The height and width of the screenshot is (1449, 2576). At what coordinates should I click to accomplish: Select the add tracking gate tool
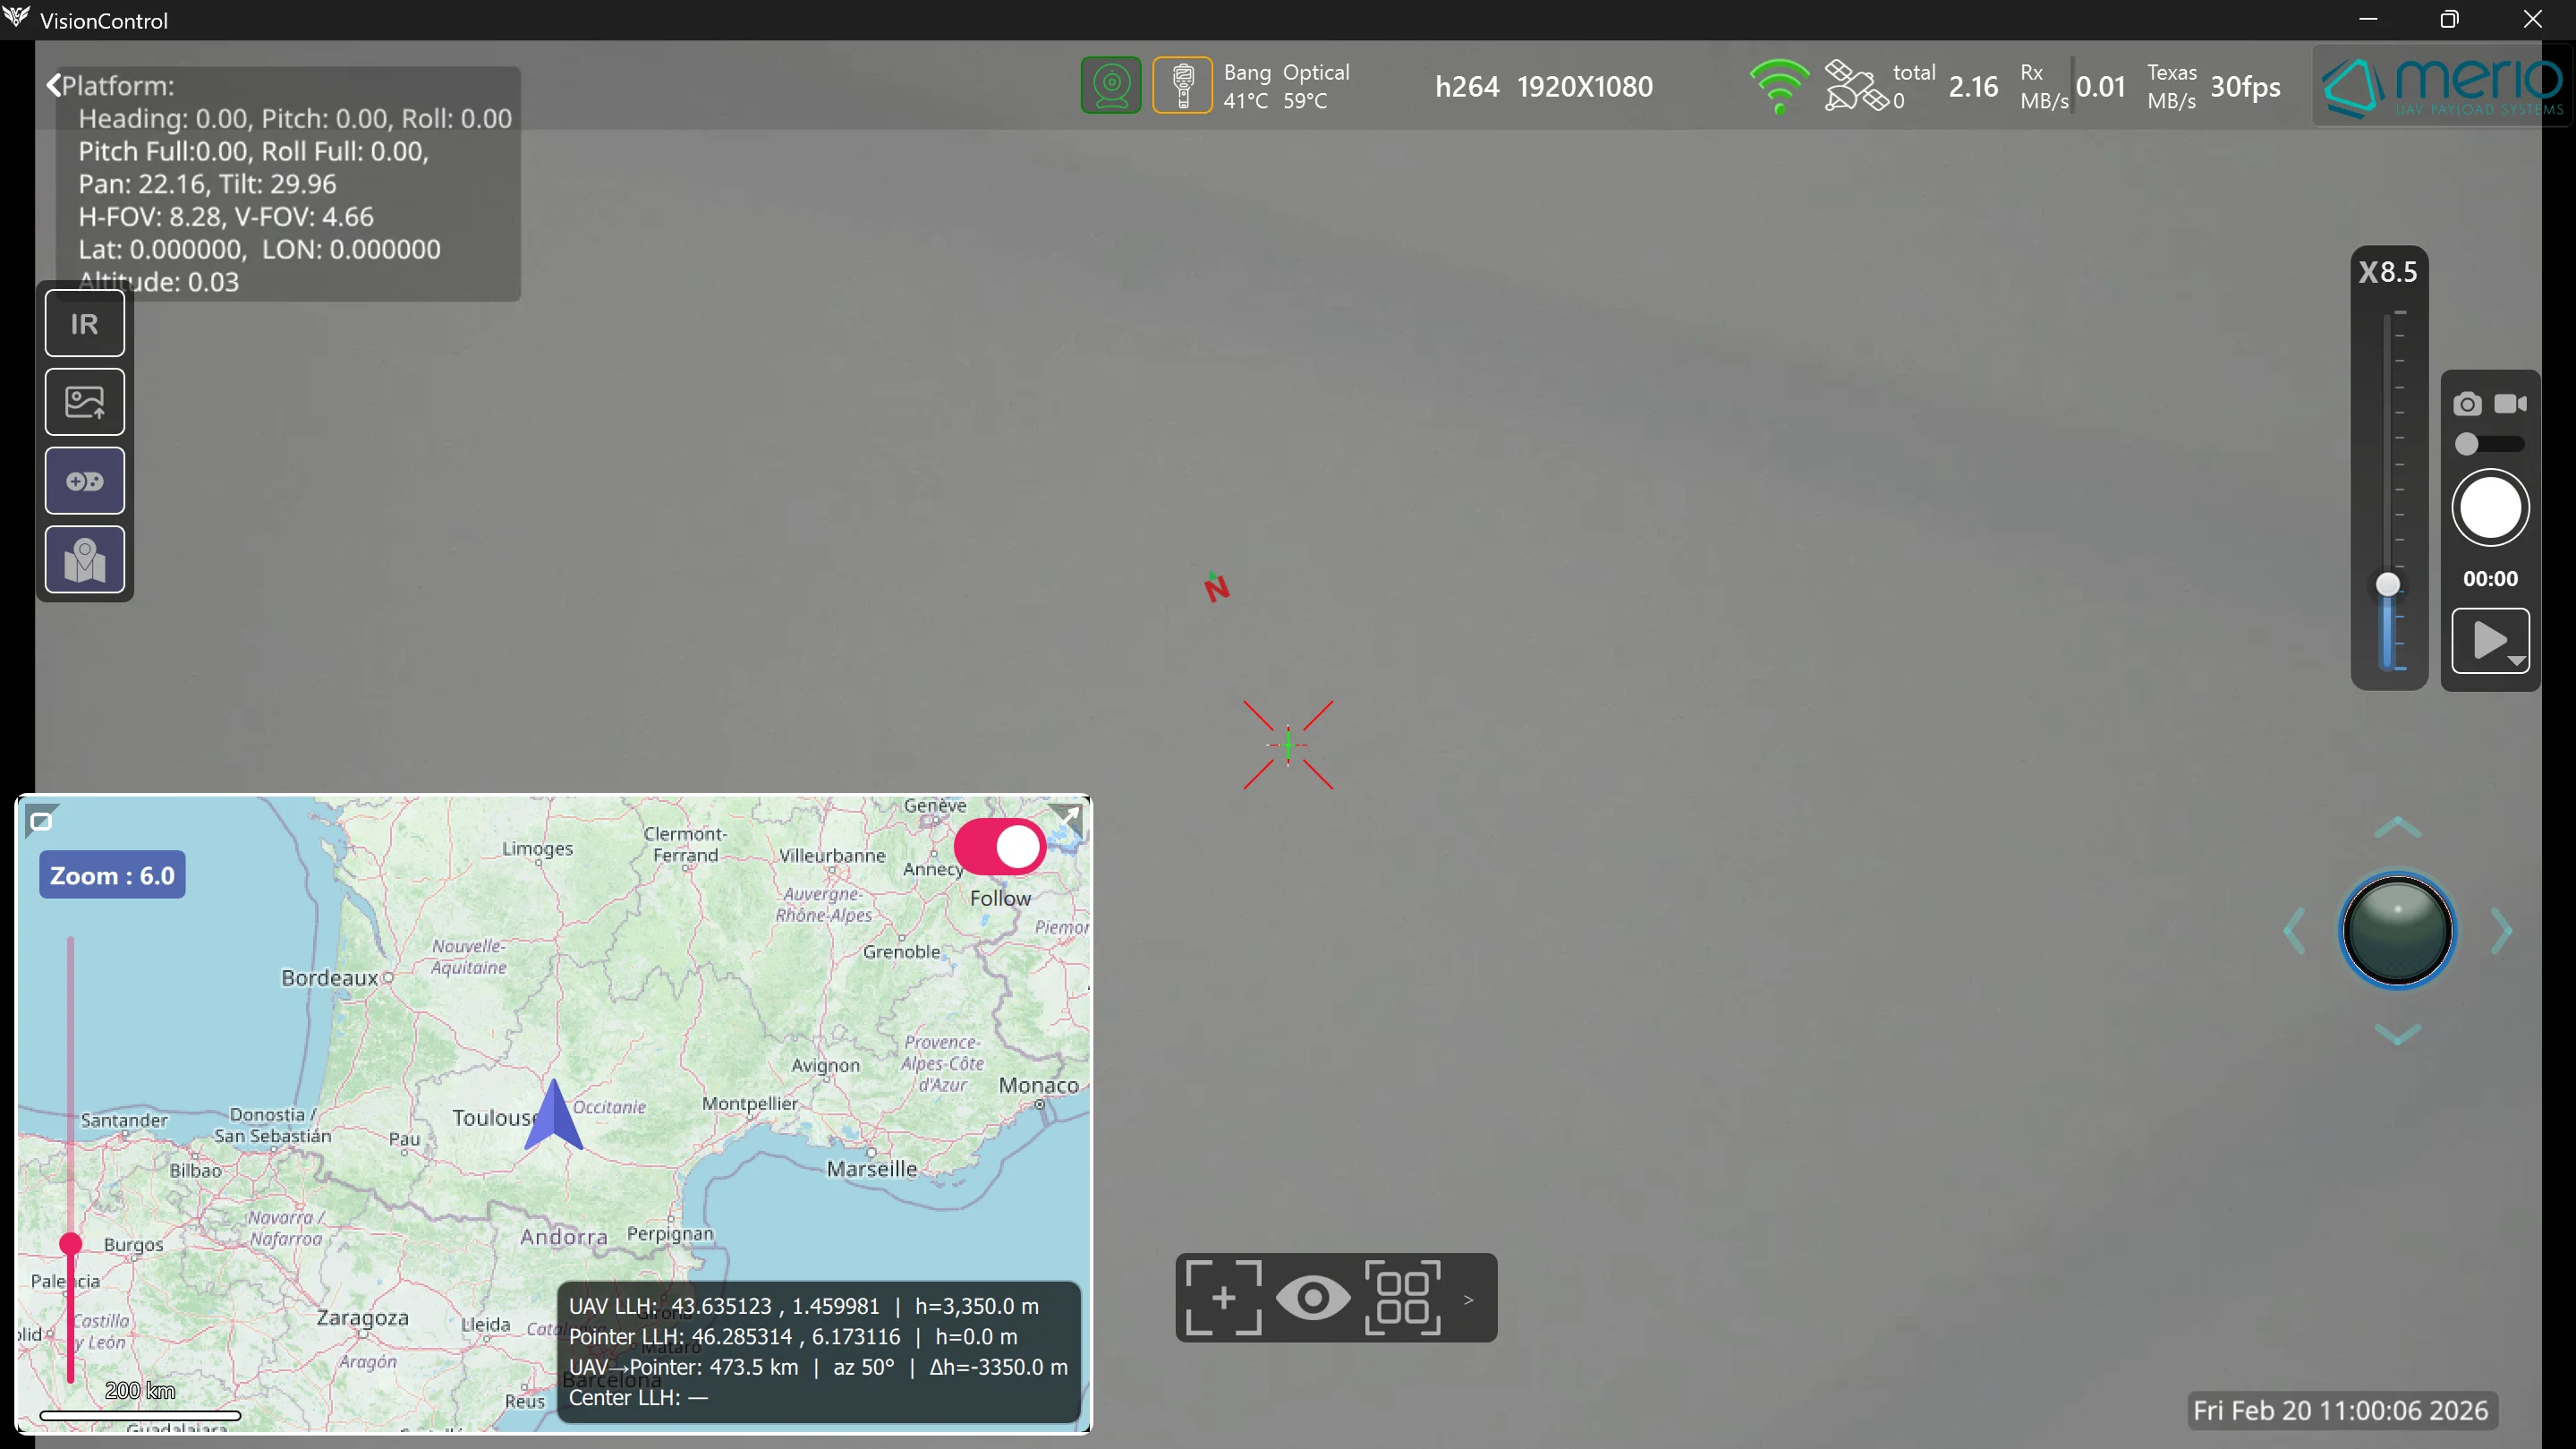(x=1222, y=1297)
